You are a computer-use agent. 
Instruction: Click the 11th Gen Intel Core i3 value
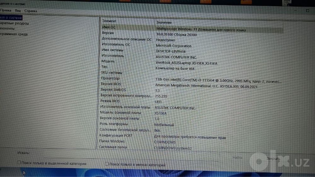[x=218, y=80]
